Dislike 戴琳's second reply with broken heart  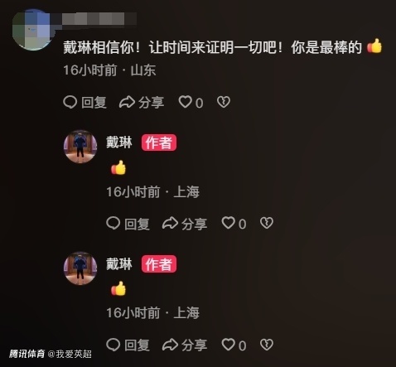267,345
